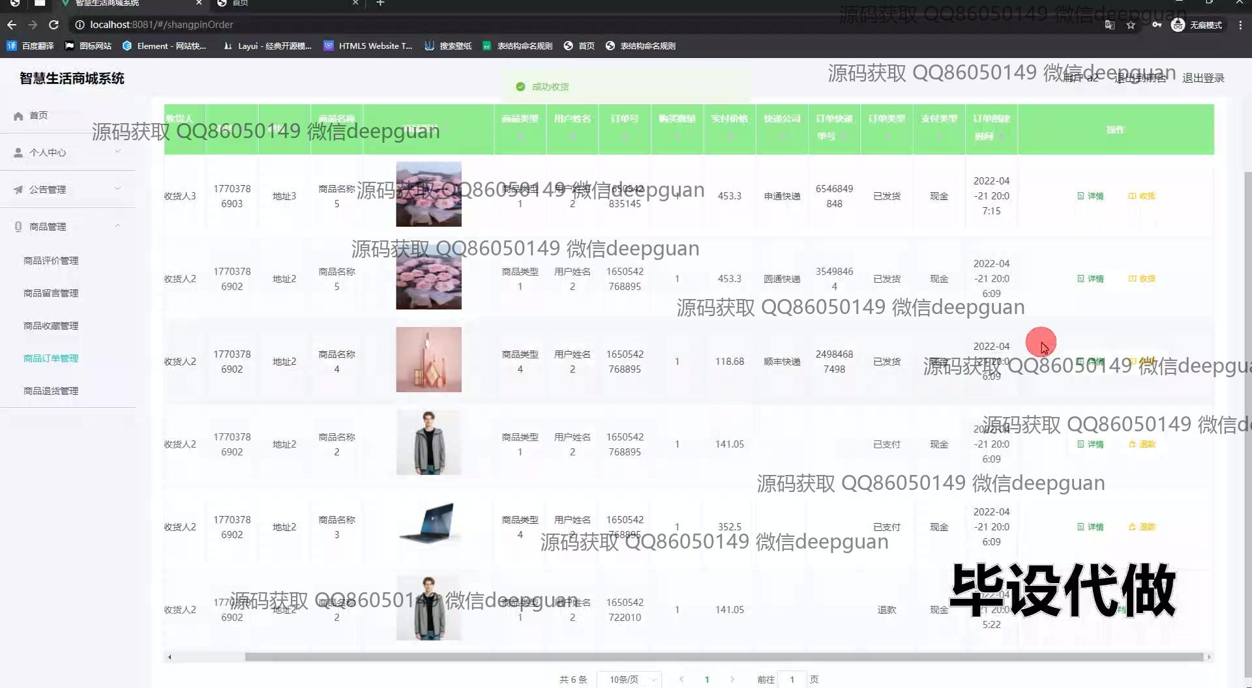Open the 百度翻译 bookmark
This screenshot has width=1252, height=688.
click(x=31, y=46)
